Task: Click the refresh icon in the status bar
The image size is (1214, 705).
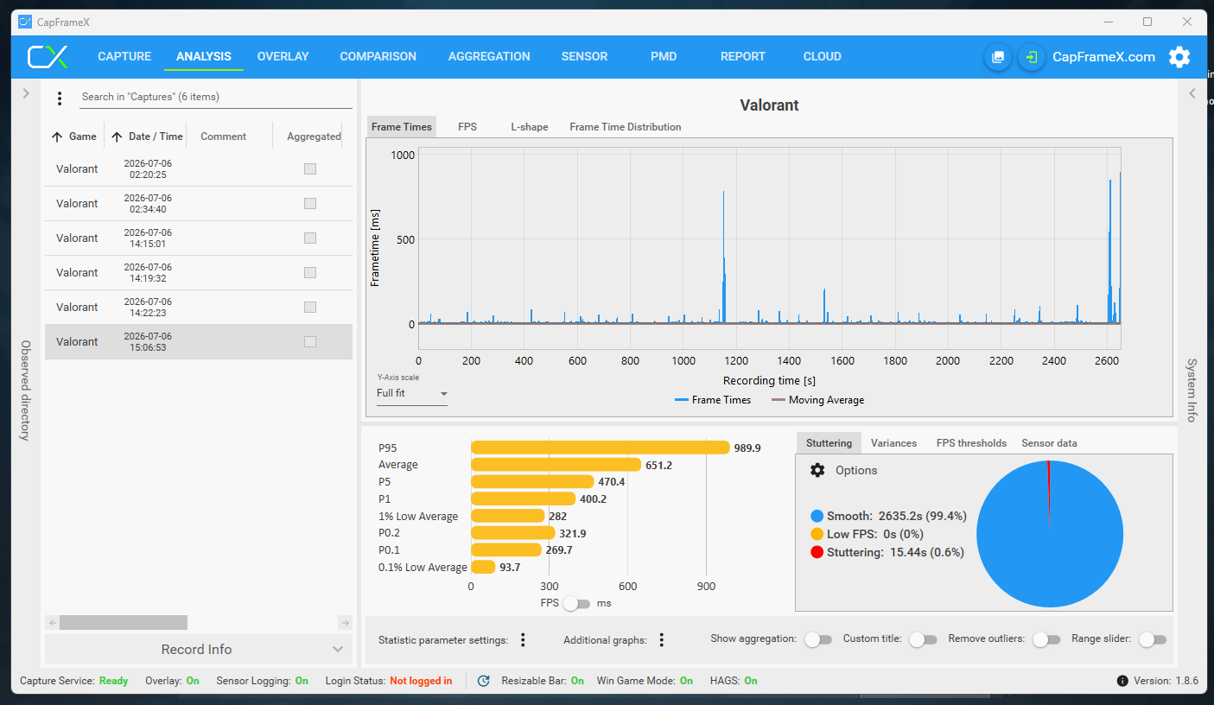Action: click(x=484, y=681)
